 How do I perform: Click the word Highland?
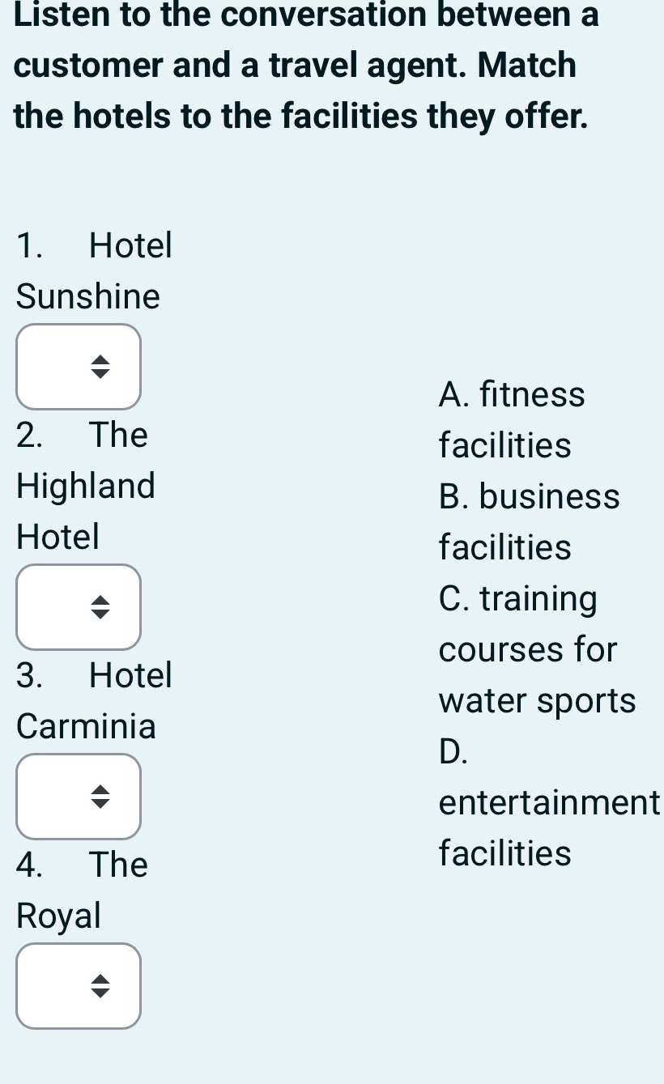86,487
